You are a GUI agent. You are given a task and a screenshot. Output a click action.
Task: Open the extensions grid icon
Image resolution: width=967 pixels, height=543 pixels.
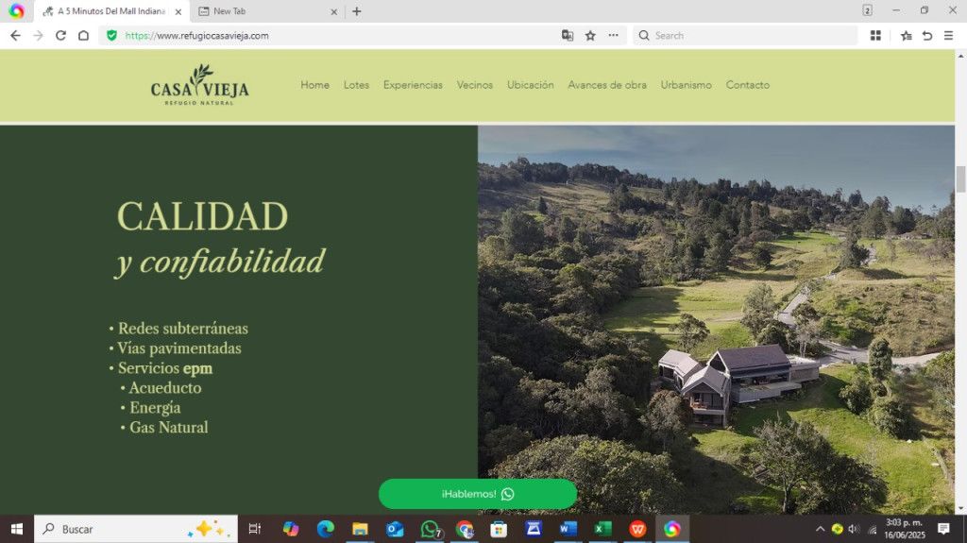point(875,36)
